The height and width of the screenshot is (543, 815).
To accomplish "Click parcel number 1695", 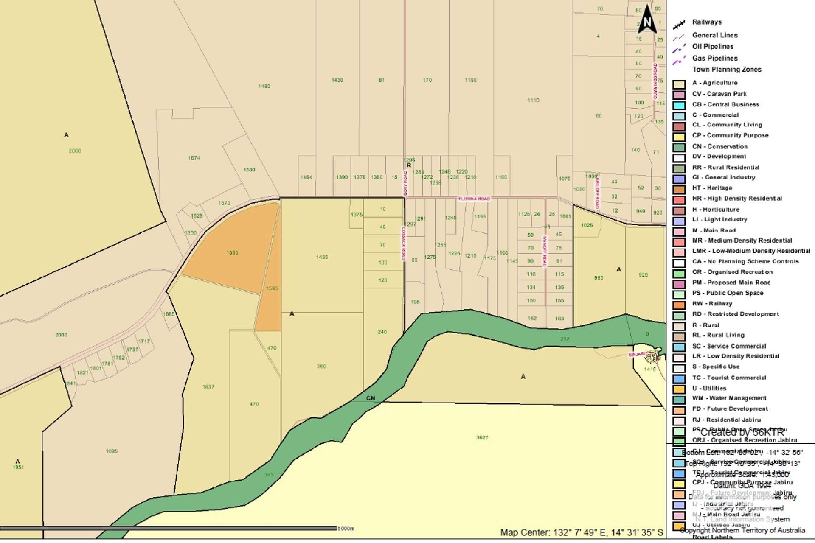I will coord(112,451).
